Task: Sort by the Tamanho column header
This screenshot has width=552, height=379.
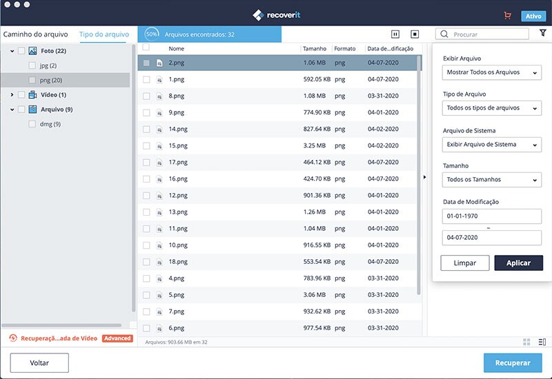Action: [x=315, y=48]
